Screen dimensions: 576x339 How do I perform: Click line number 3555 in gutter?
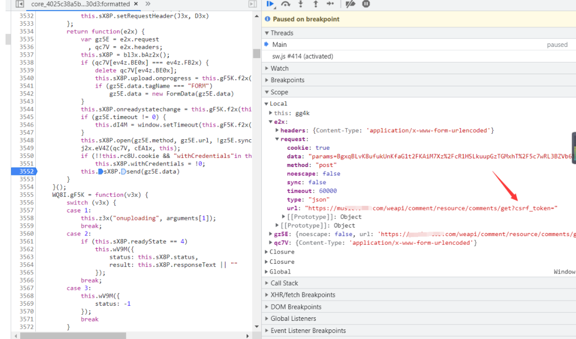(26, 195)
